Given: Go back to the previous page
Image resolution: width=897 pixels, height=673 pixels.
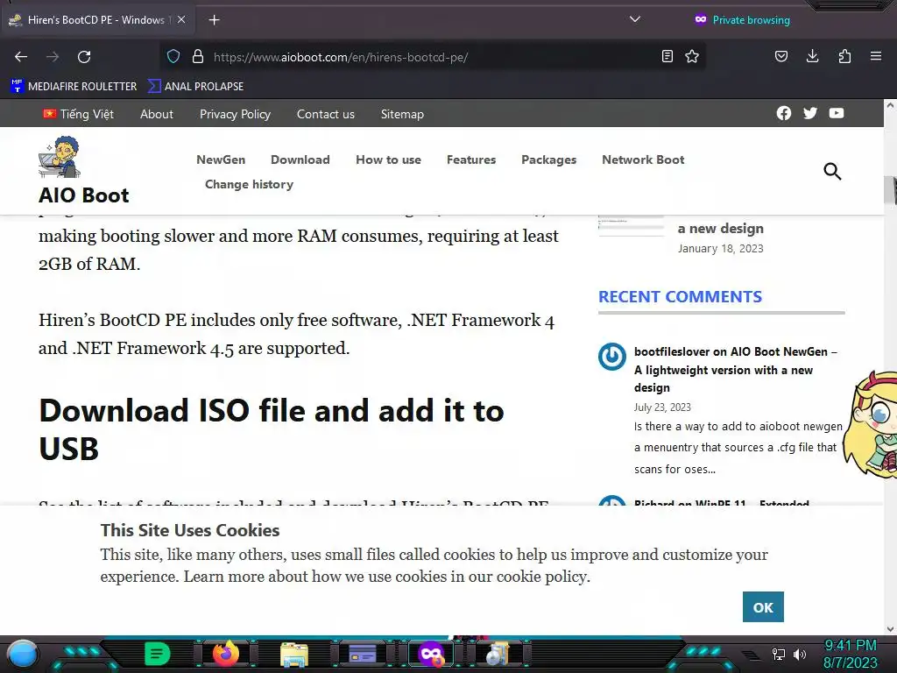Looking at the screenshot, I should point(21,57).
